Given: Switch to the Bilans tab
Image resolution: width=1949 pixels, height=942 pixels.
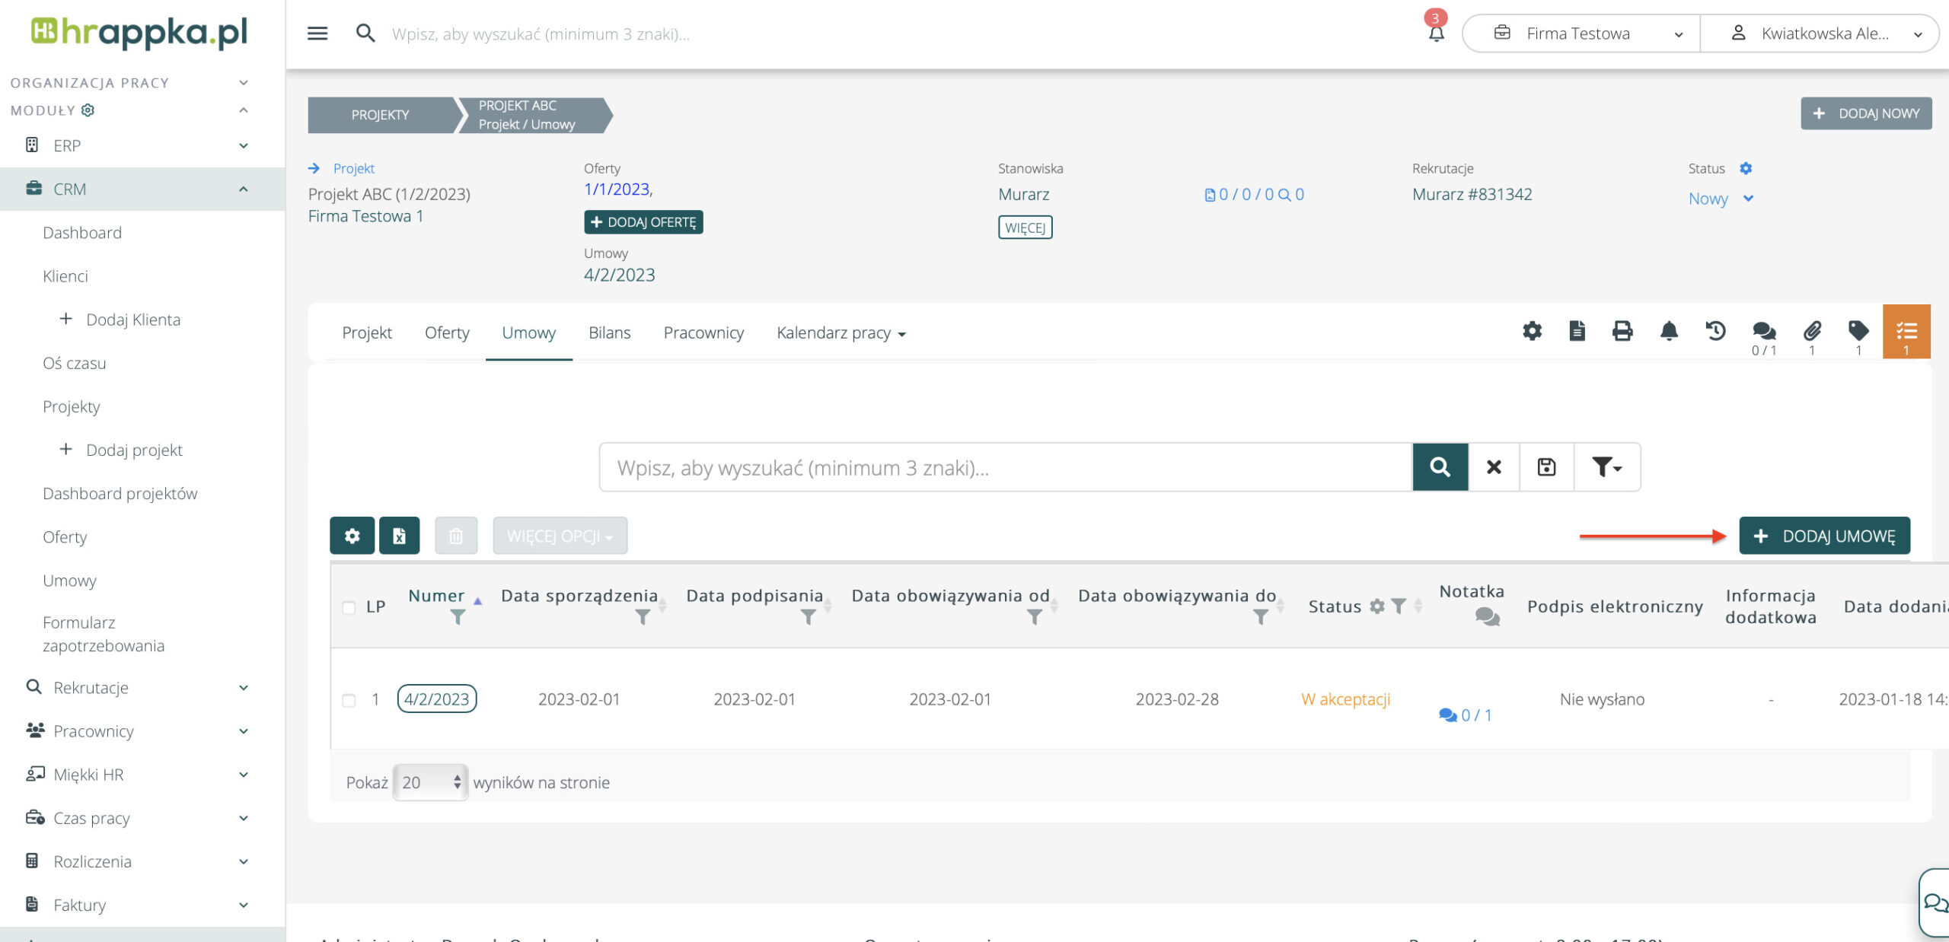Looking at the screenshot, I should 609,333.
